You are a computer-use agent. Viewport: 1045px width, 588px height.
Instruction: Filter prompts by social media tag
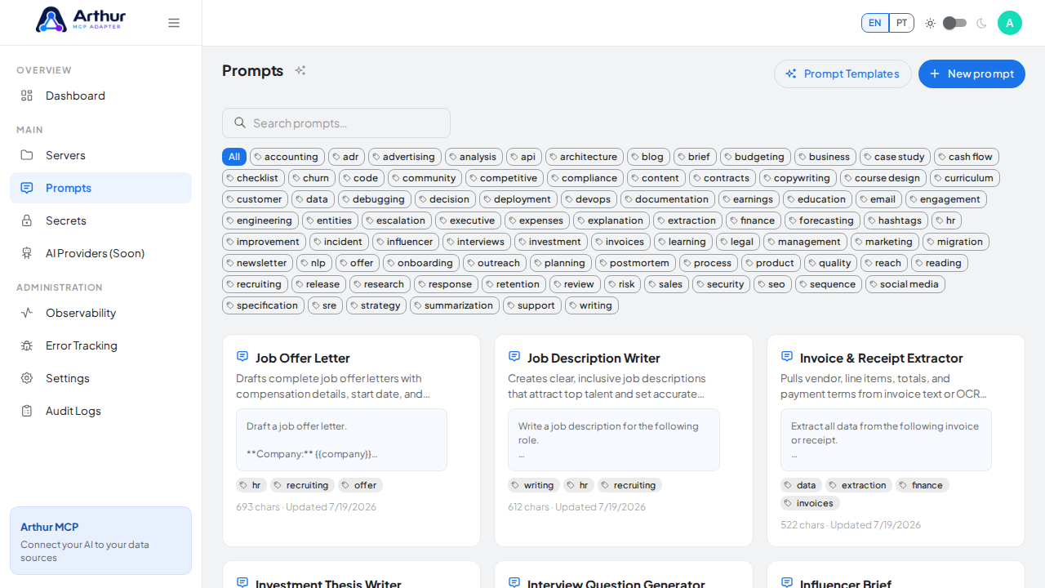(x=905, y=284)
